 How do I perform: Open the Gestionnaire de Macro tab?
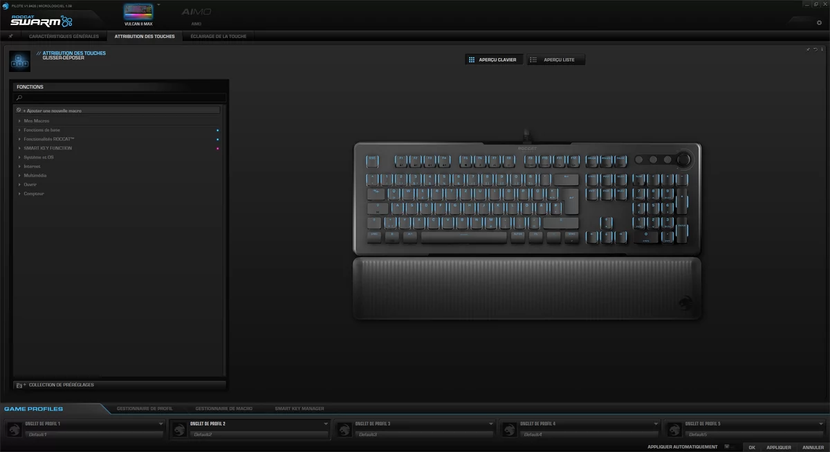[x=223, y=409]
